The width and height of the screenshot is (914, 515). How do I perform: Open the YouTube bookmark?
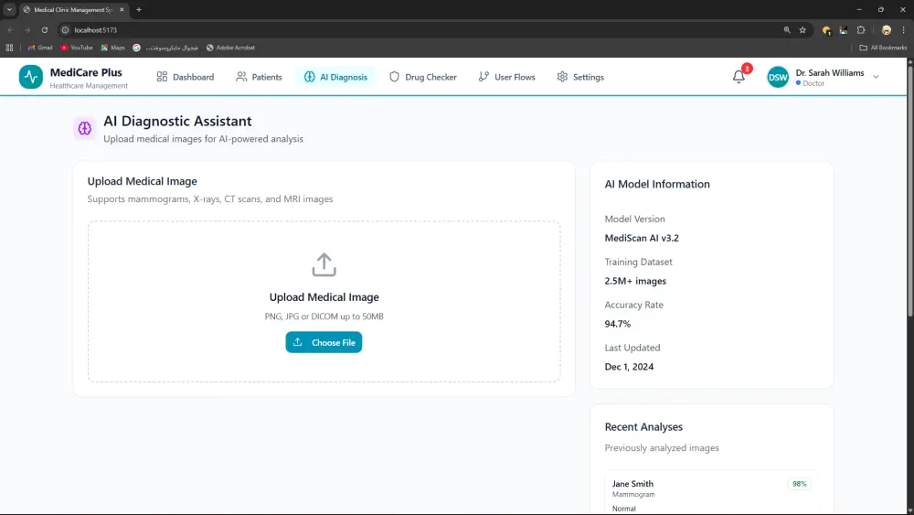77,48
